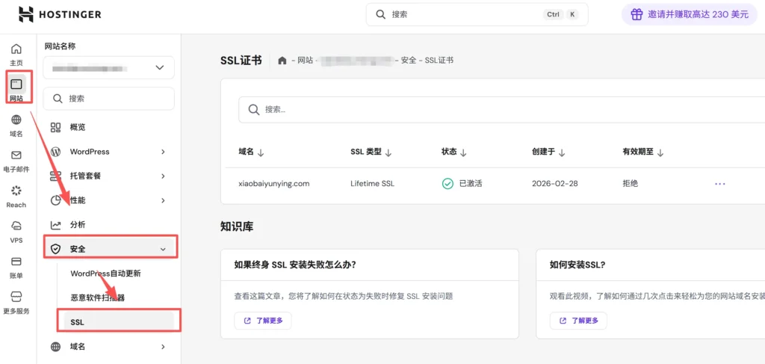Click the Lifetime SSL cell
The height and width of the screenshot is (364, 765).
tap(372, 184)
